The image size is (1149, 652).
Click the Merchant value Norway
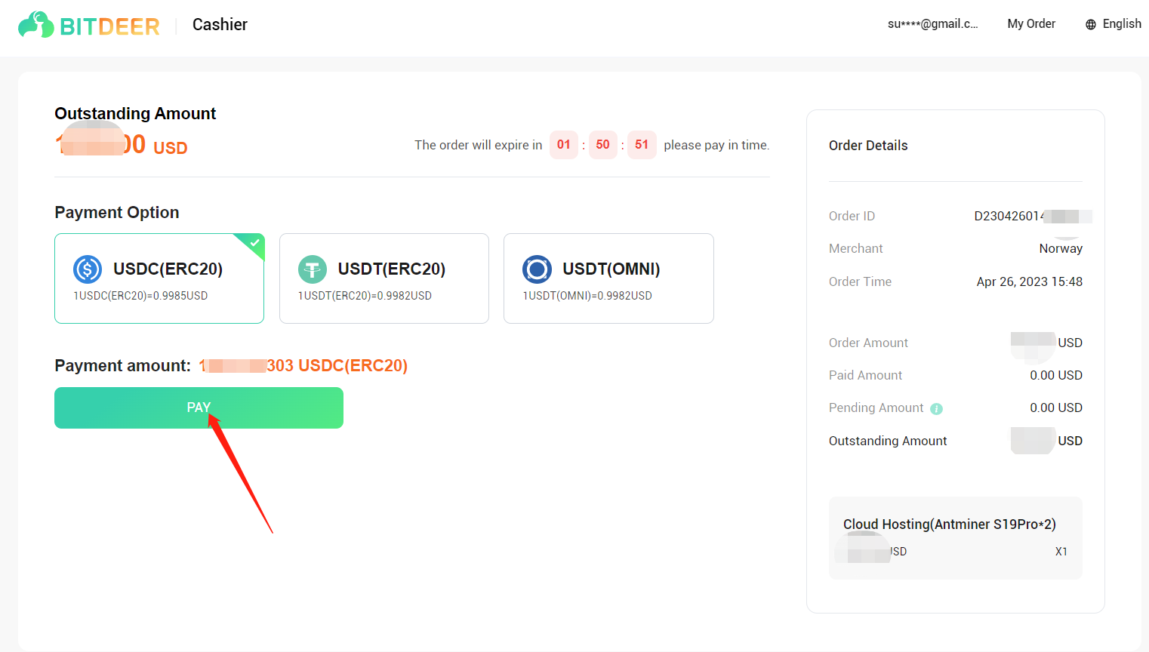pos(1061,249)
